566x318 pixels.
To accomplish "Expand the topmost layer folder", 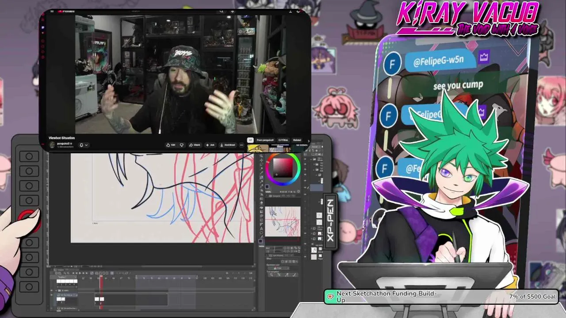I will coord(311,159).
